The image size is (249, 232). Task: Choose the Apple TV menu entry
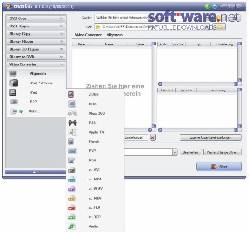95,132
